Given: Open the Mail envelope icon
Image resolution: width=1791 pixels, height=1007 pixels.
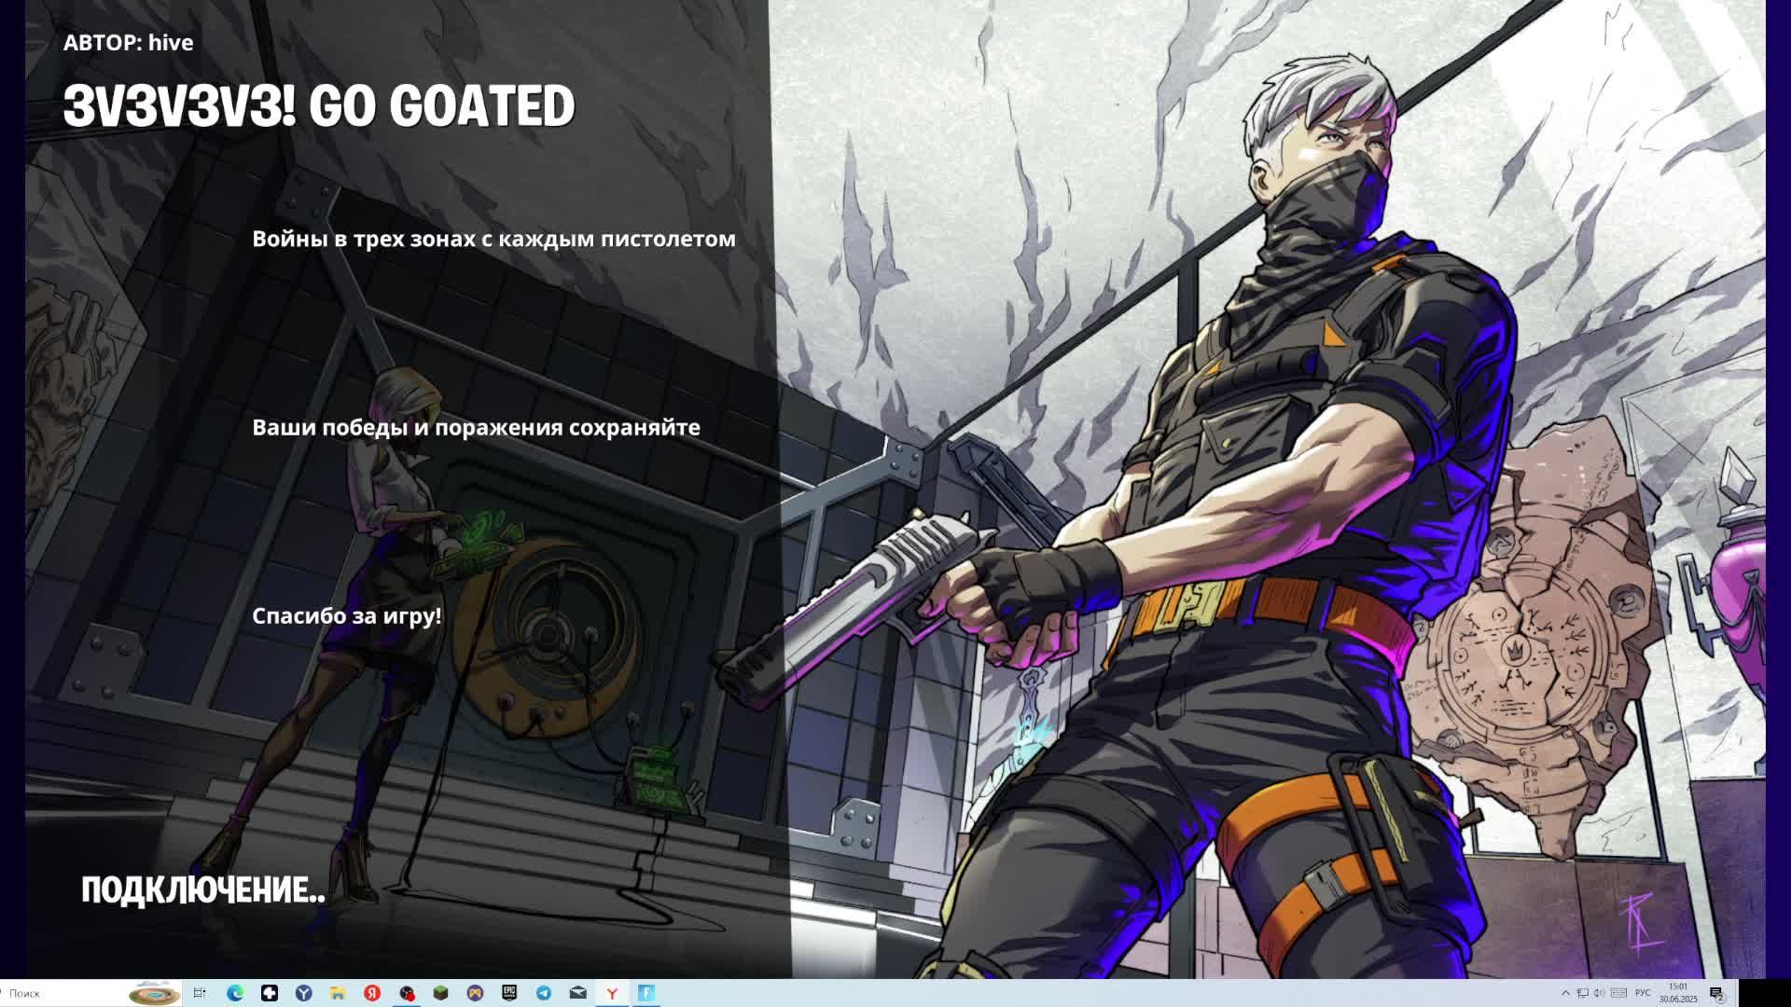Looking at the screenshot, I should 577,993.
